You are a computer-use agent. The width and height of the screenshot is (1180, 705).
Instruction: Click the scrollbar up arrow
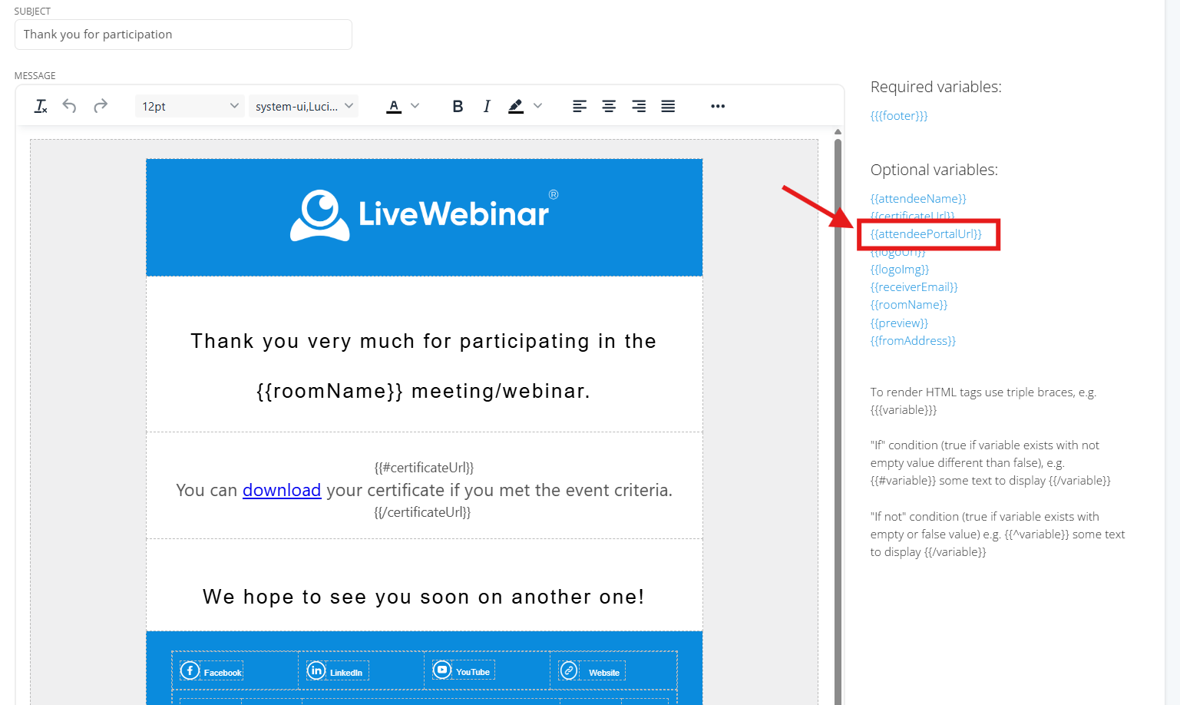point(838,132)
